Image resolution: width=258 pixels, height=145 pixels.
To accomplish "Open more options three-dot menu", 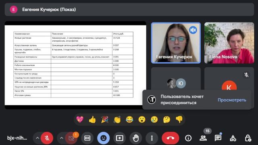I will 152,138.
